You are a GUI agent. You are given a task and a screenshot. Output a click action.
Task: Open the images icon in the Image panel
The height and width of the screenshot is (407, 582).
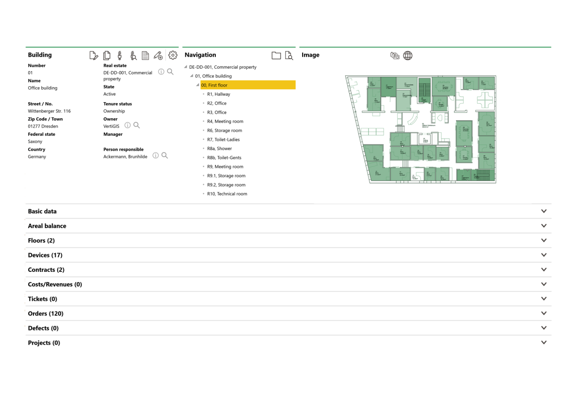coord(395,55)
